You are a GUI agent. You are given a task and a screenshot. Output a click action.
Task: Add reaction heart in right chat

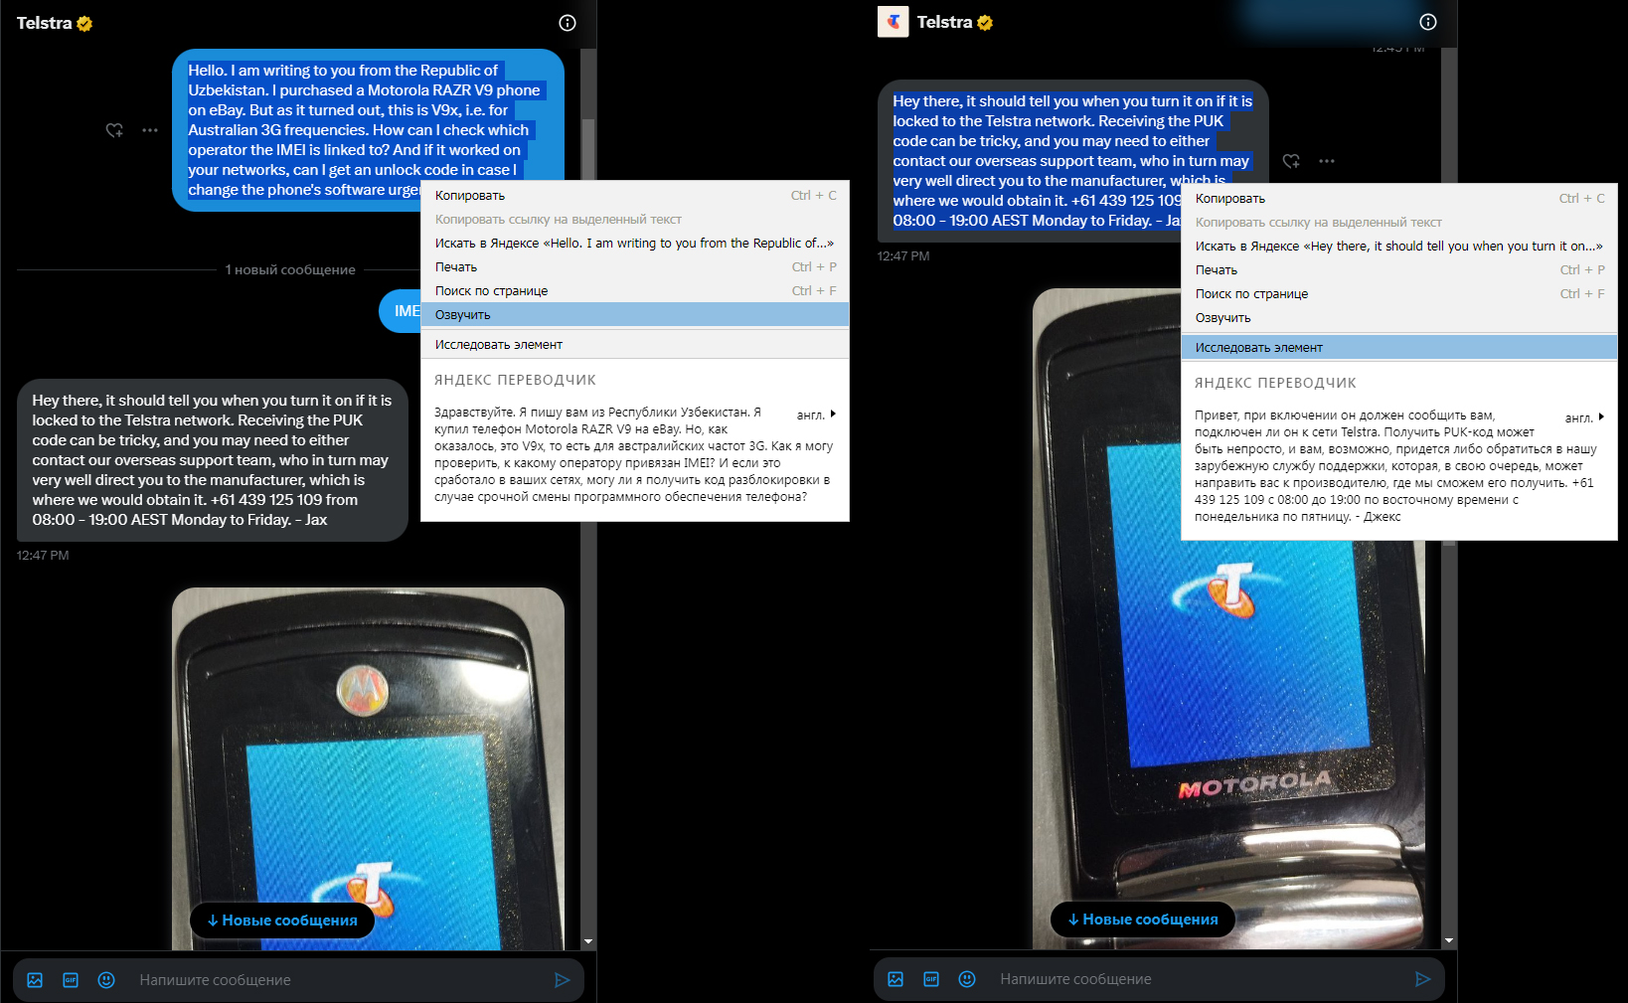pyautogui.click(x=1291, y=161)
